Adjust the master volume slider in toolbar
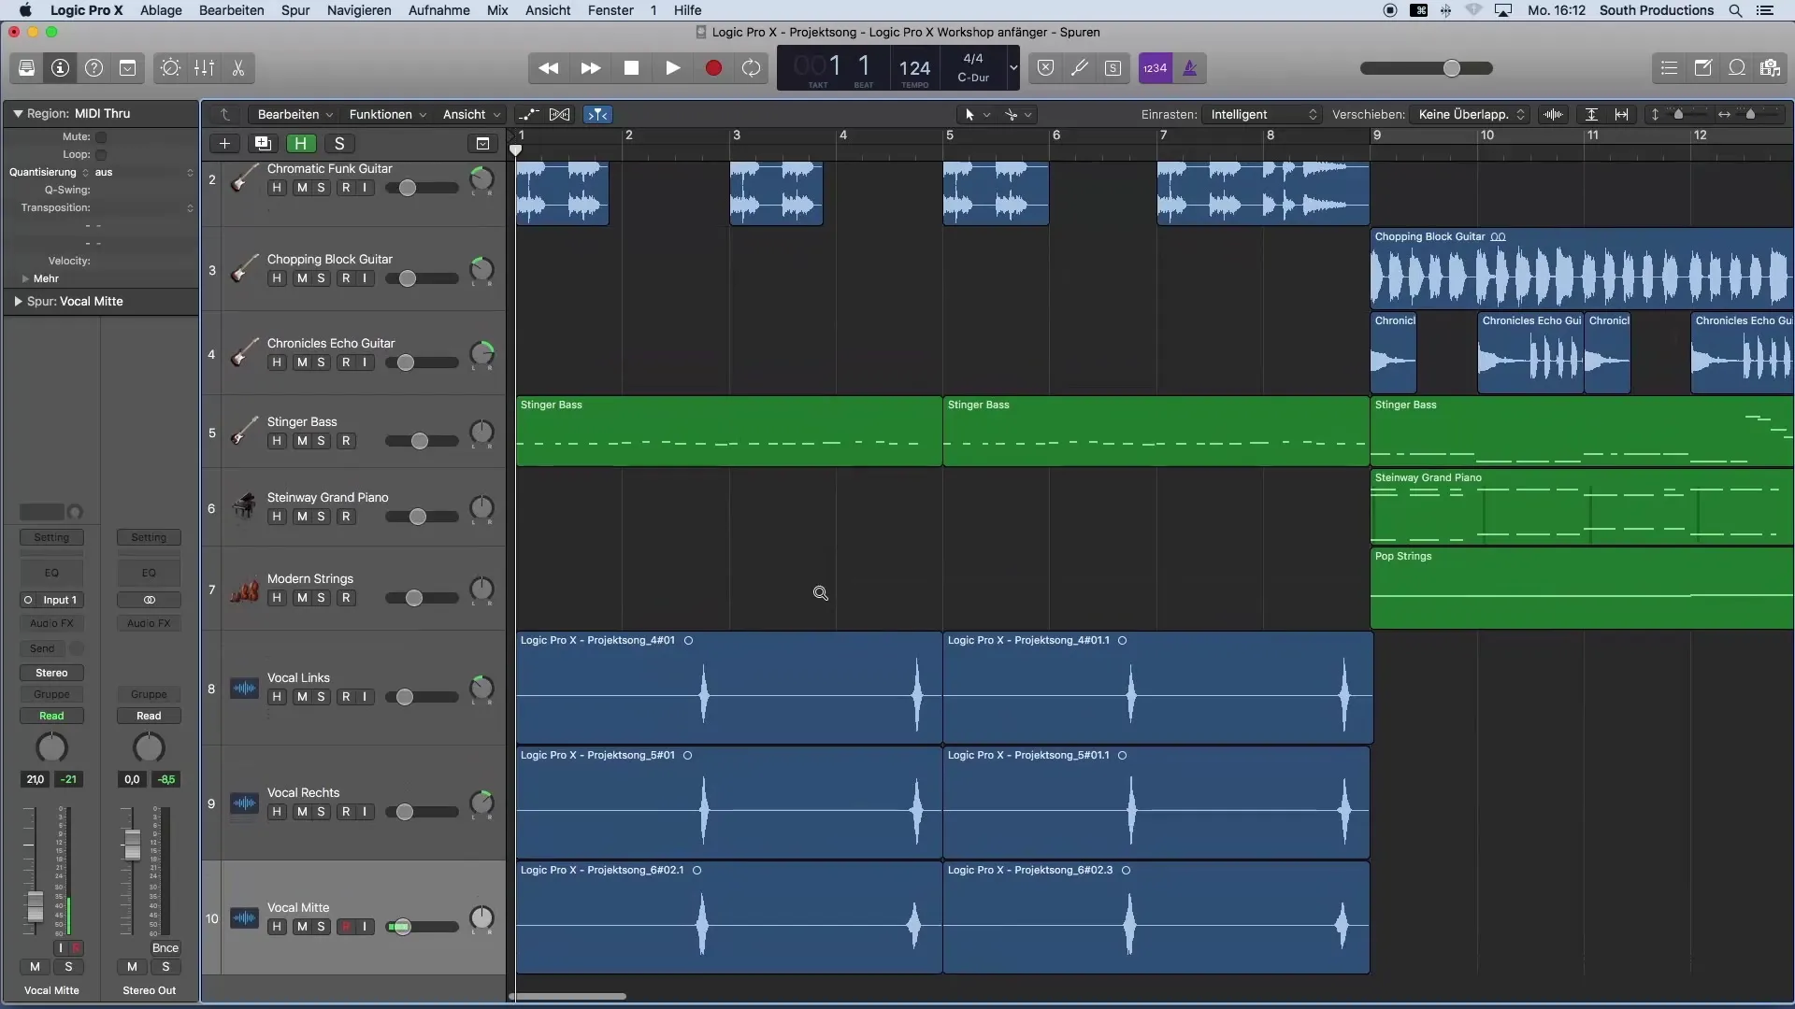The width and height of the screenshot is (1795, 1009). pos(1426,68)
